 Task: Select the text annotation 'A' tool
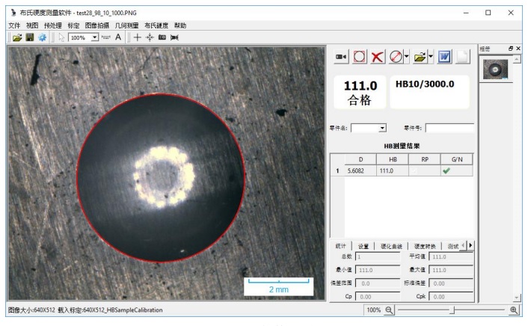click(x=118, y=37)
